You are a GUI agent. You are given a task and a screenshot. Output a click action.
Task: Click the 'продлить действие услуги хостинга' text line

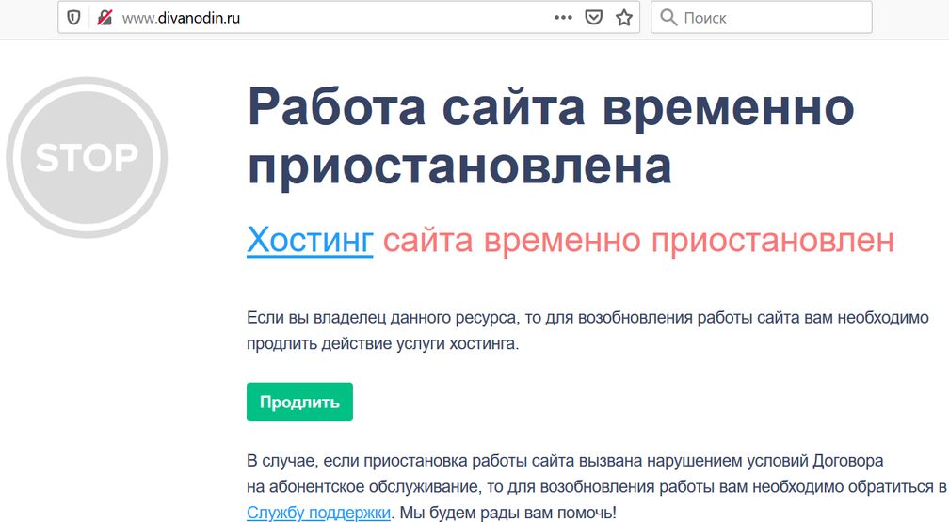[382, 344]
